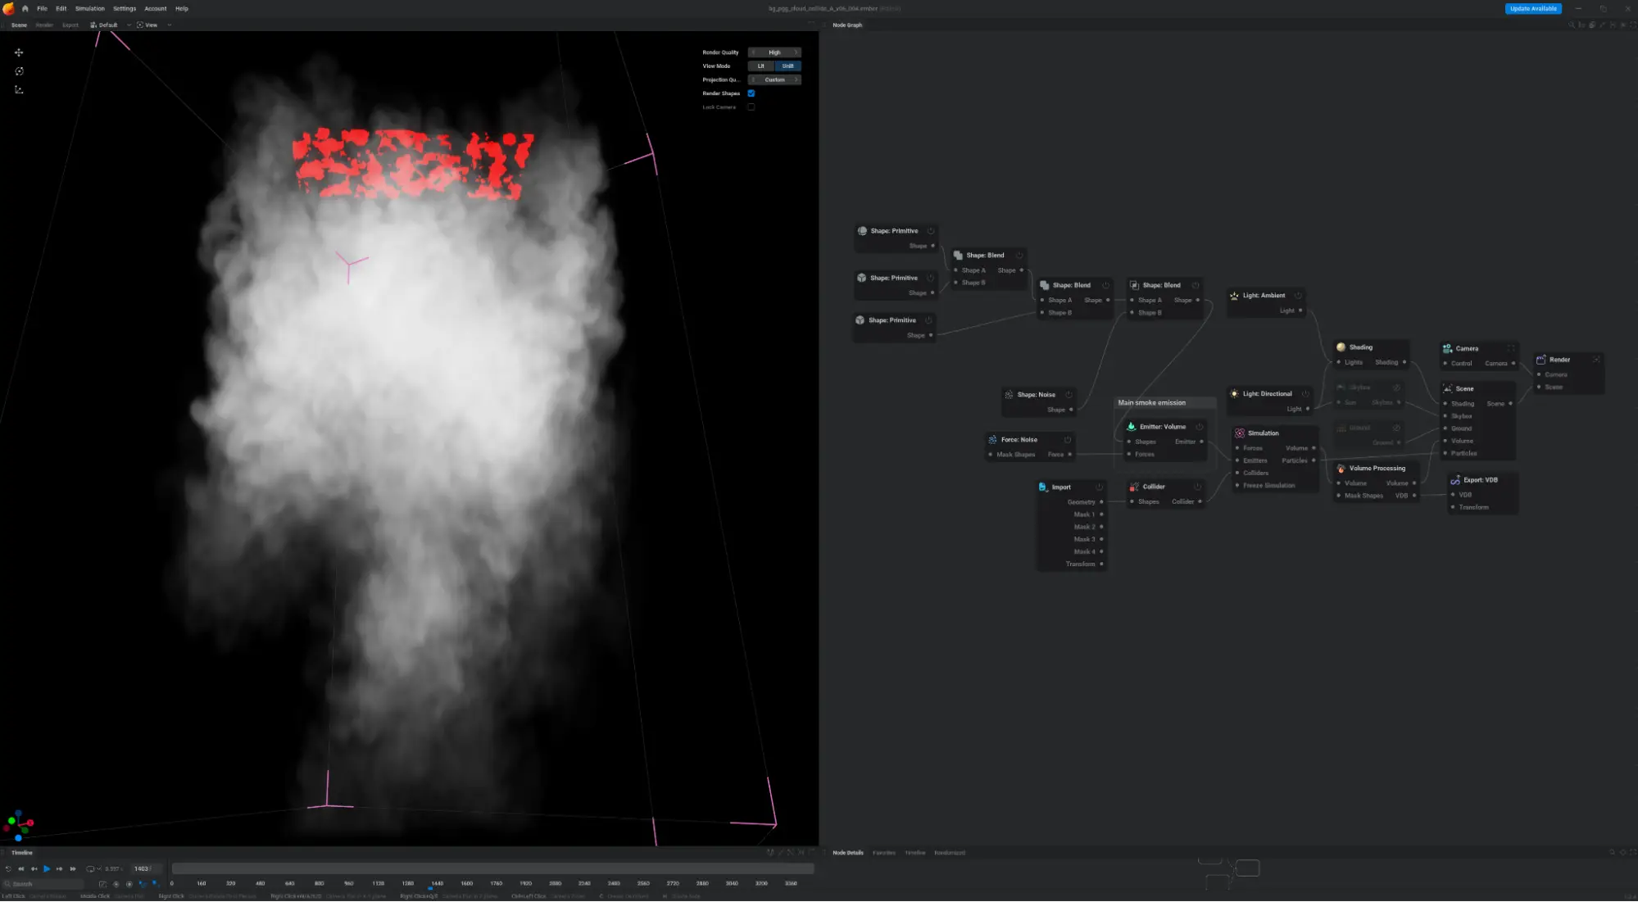This screenshot has width=1638, height=902.
Task: Switch View Mode to Lit
Action: [x=761, y=66]
